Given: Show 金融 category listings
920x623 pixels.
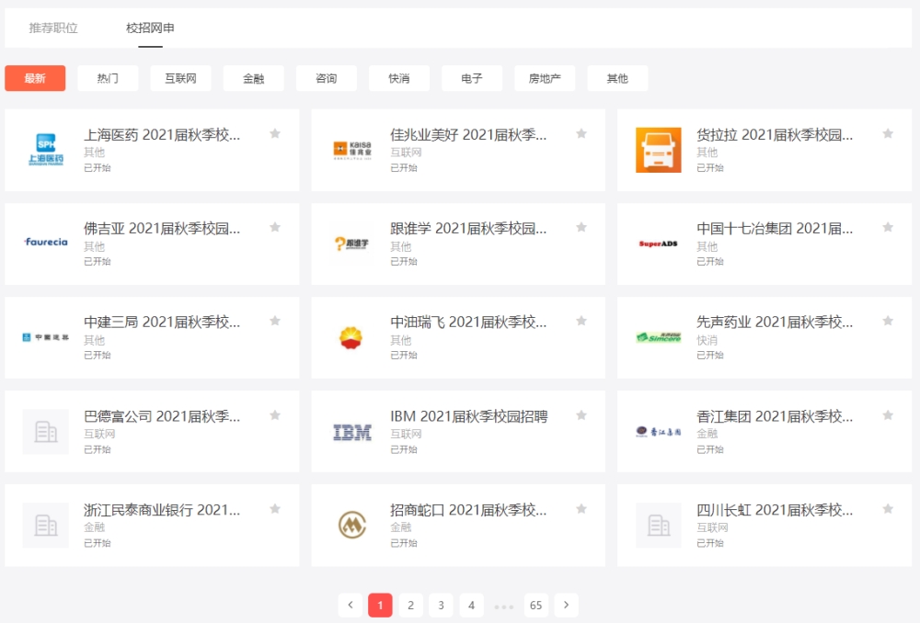Looking at the screenshot, I should [x=254, y=78].
